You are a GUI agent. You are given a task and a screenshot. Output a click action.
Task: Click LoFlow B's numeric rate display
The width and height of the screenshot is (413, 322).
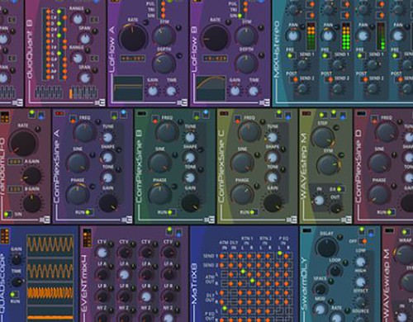click(x=216, y=59)
